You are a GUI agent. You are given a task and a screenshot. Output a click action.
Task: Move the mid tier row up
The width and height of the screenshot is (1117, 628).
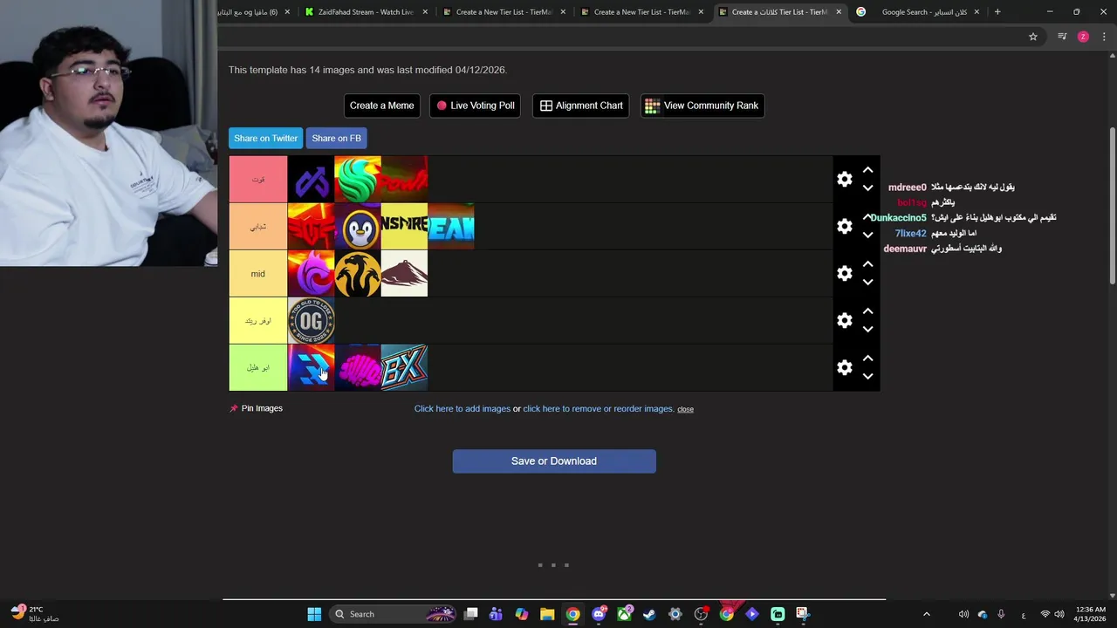click(x=867, y=264)
